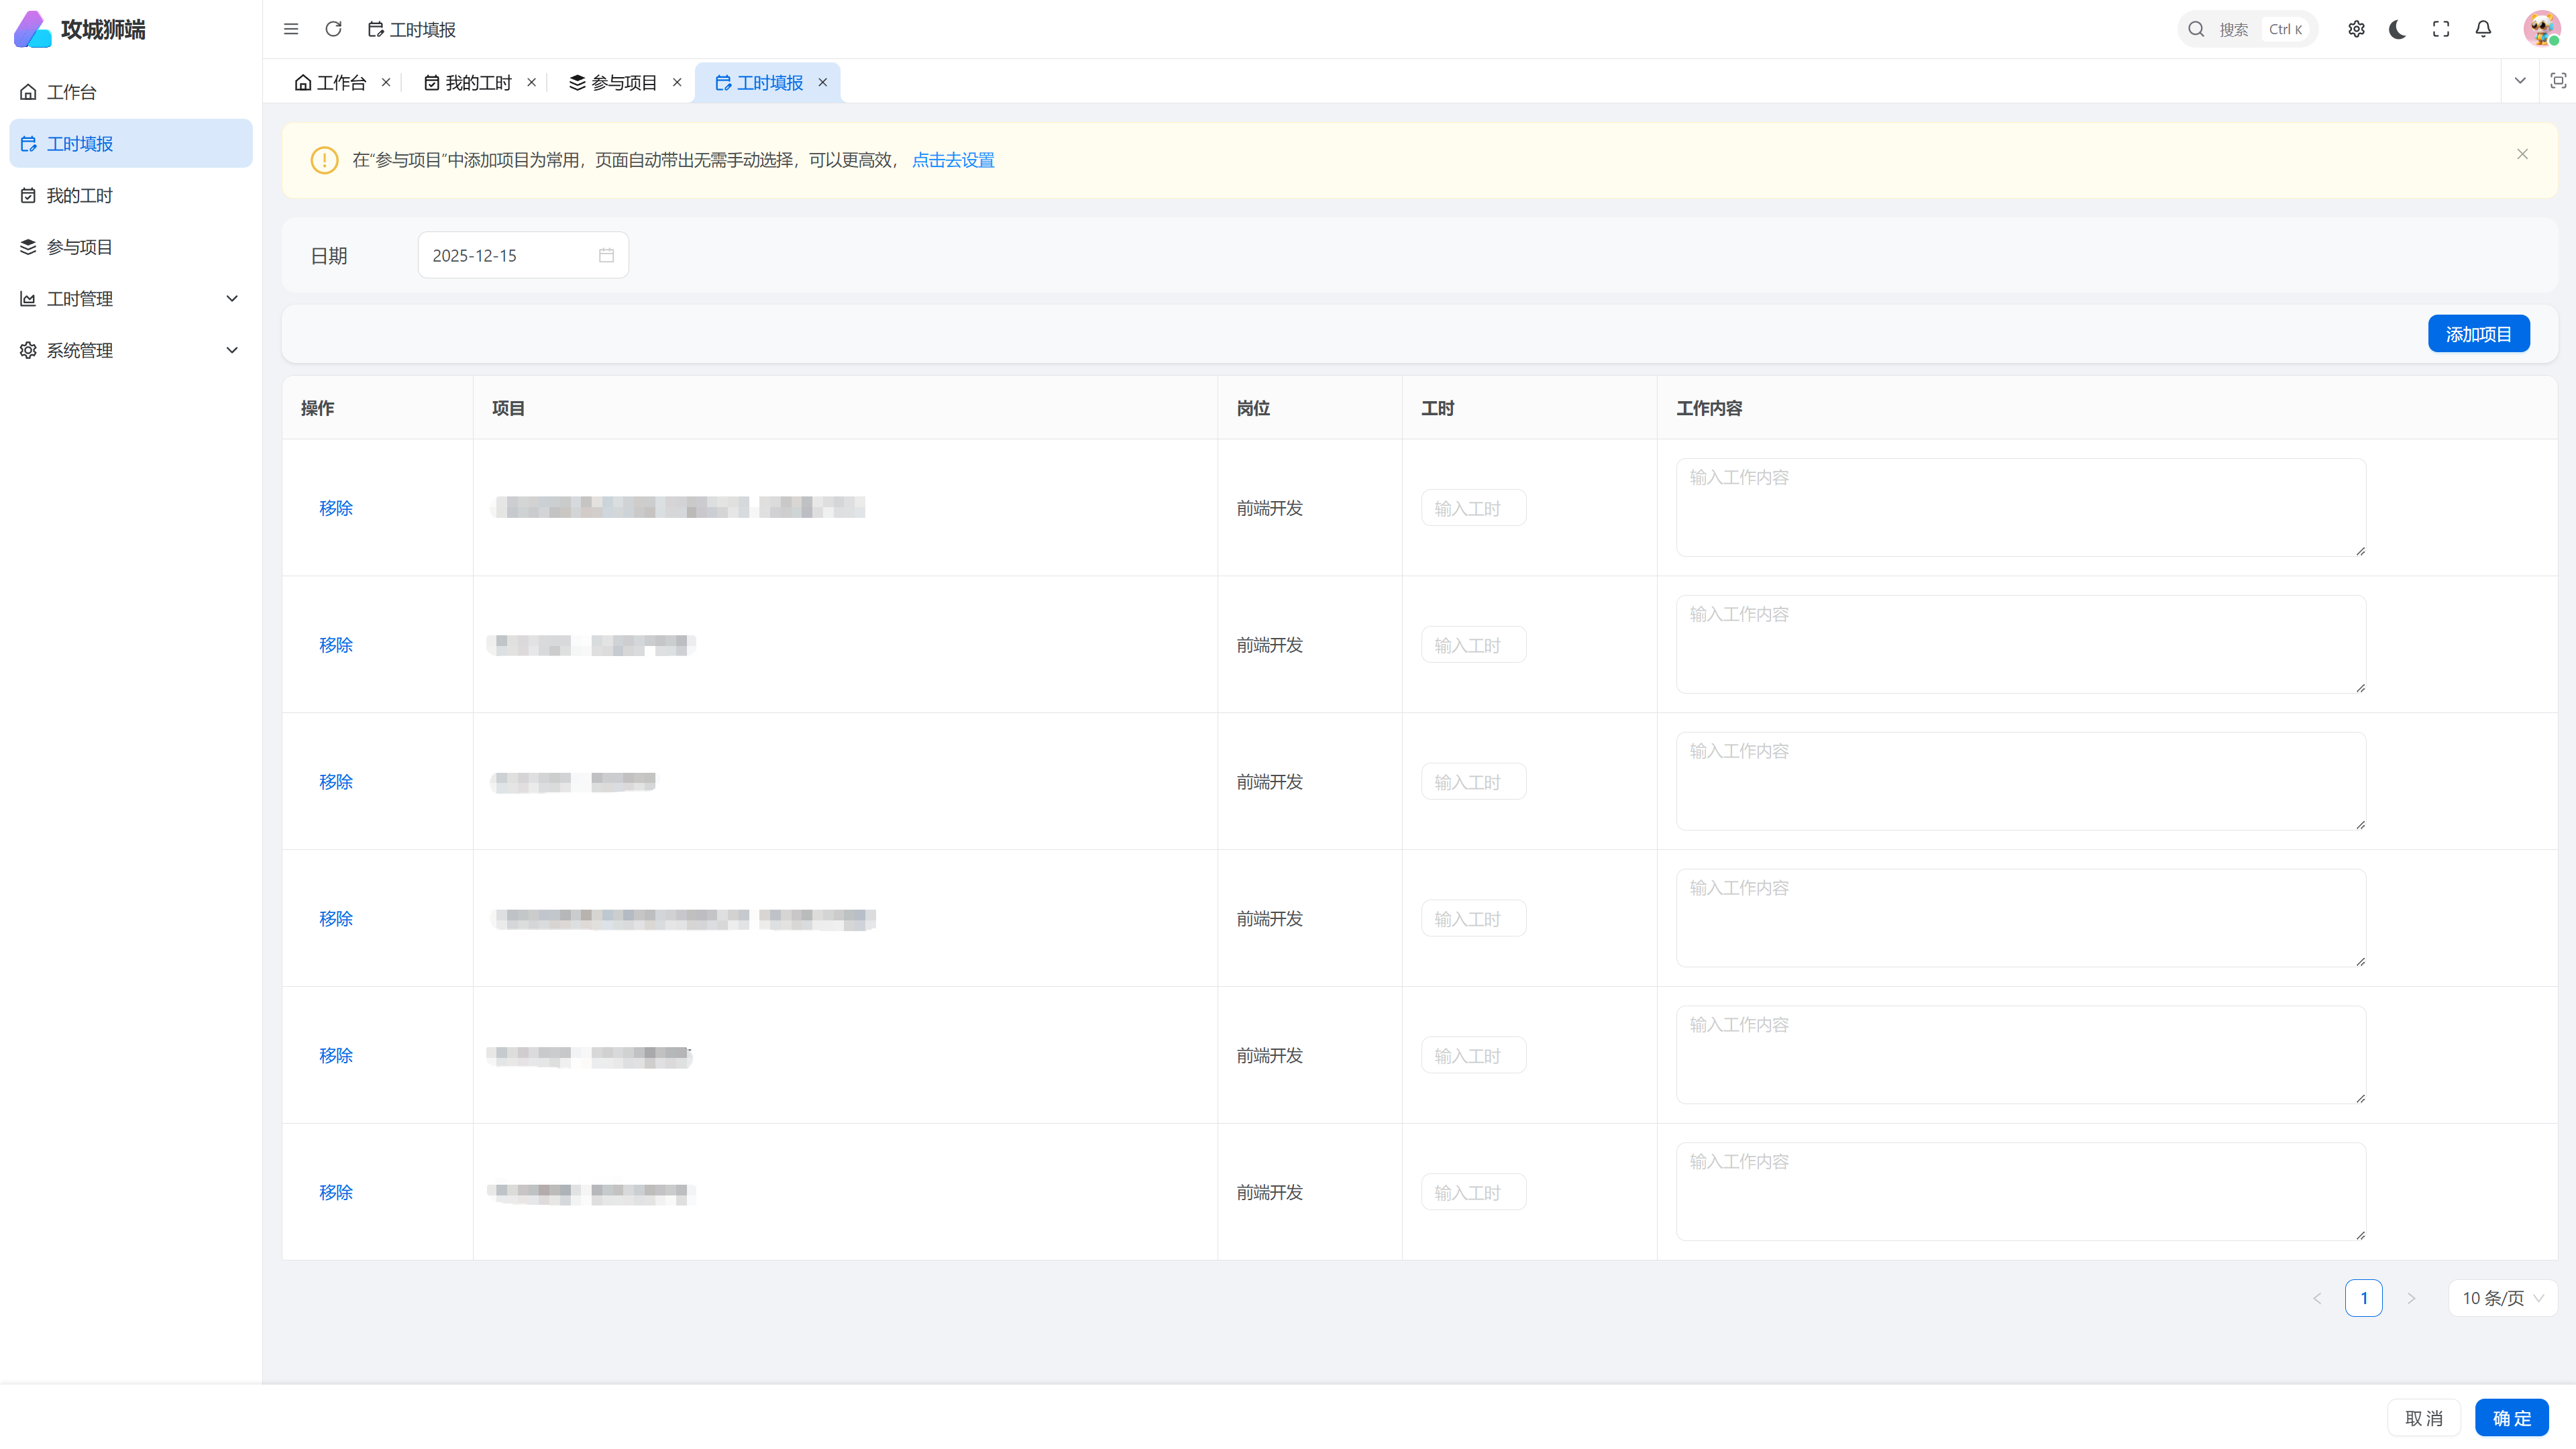The width and height of the screenshot is (2576, 1449).
Task: Expand 系统管理 sidebar menu
Action: click(x=130, y=350)
